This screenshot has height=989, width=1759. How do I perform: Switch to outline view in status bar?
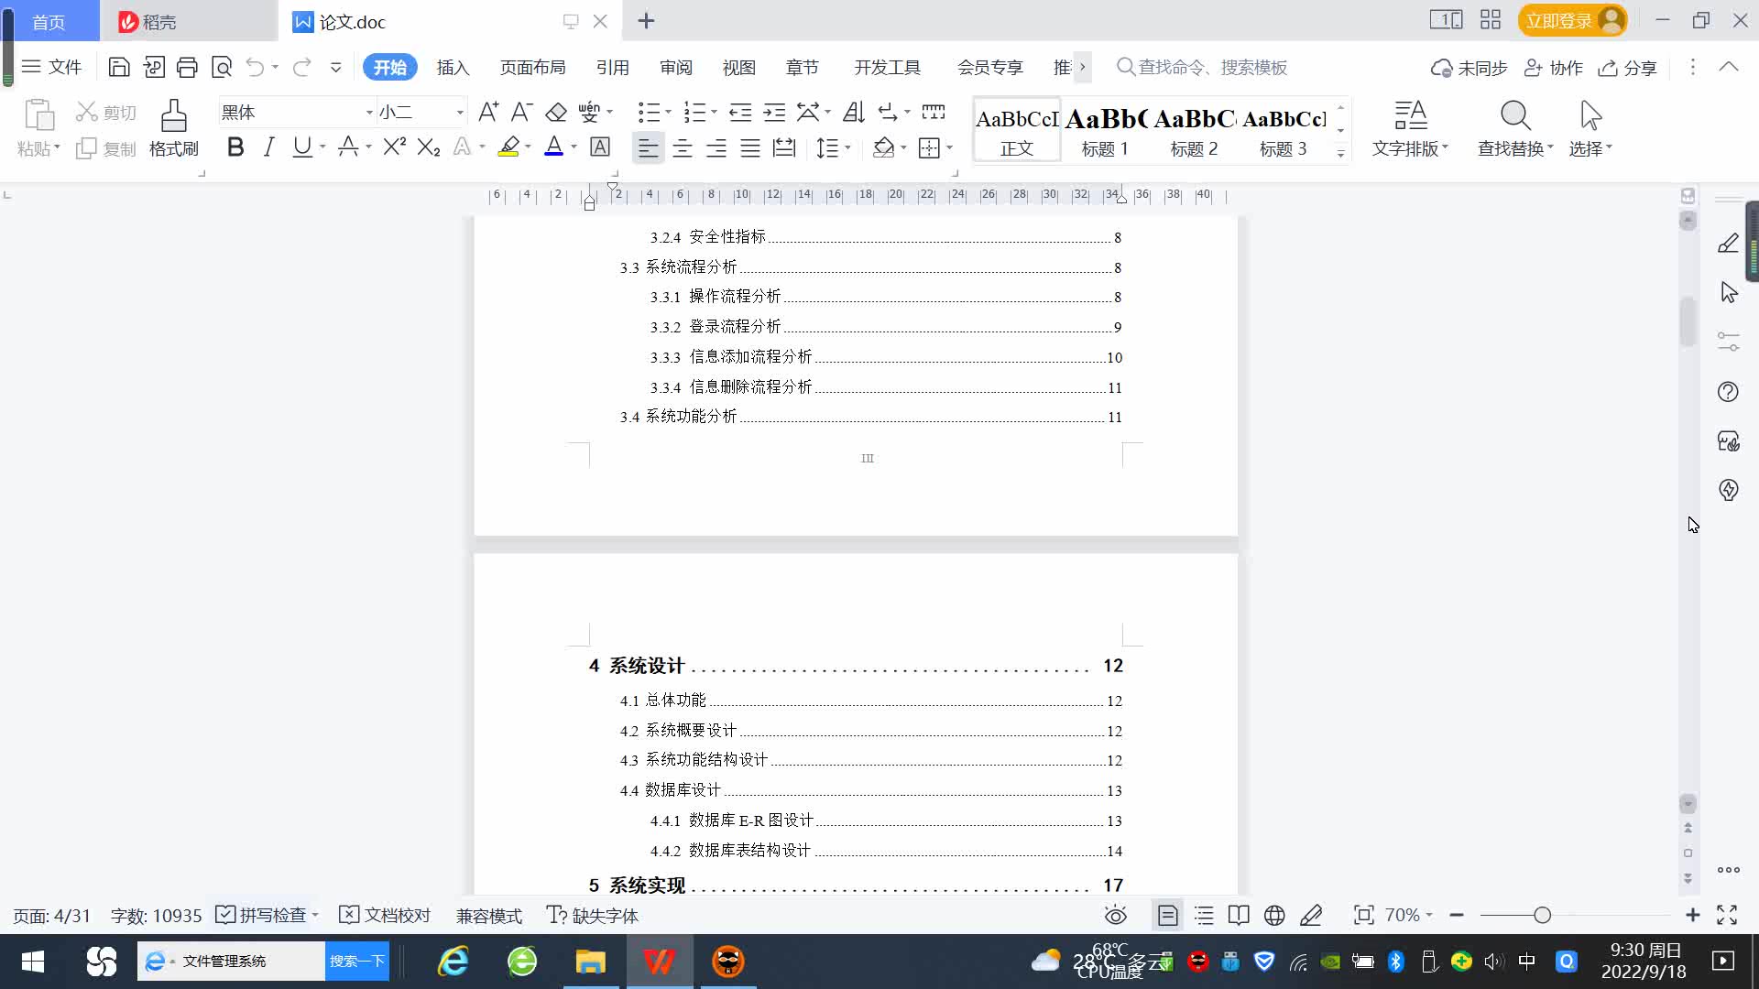pyautogui.click(x=1204, y=915)
